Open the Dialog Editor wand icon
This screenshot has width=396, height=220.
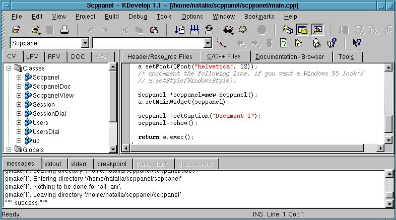(287, 30)
